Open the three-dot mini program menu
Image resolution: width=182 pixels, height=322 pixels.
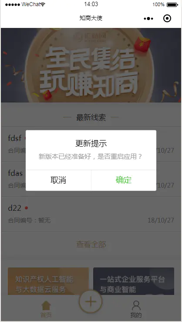[x=148, y=19]
